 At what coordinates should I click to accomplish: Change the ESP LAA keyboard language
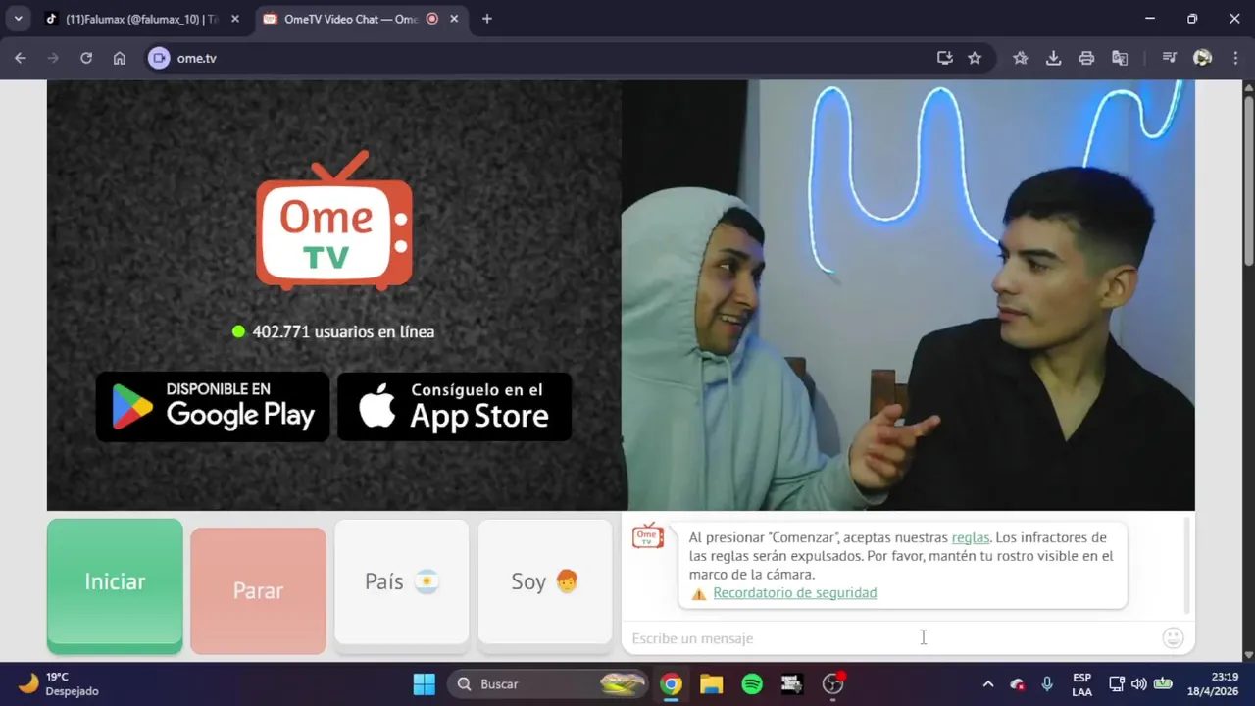coord(1082,684)
